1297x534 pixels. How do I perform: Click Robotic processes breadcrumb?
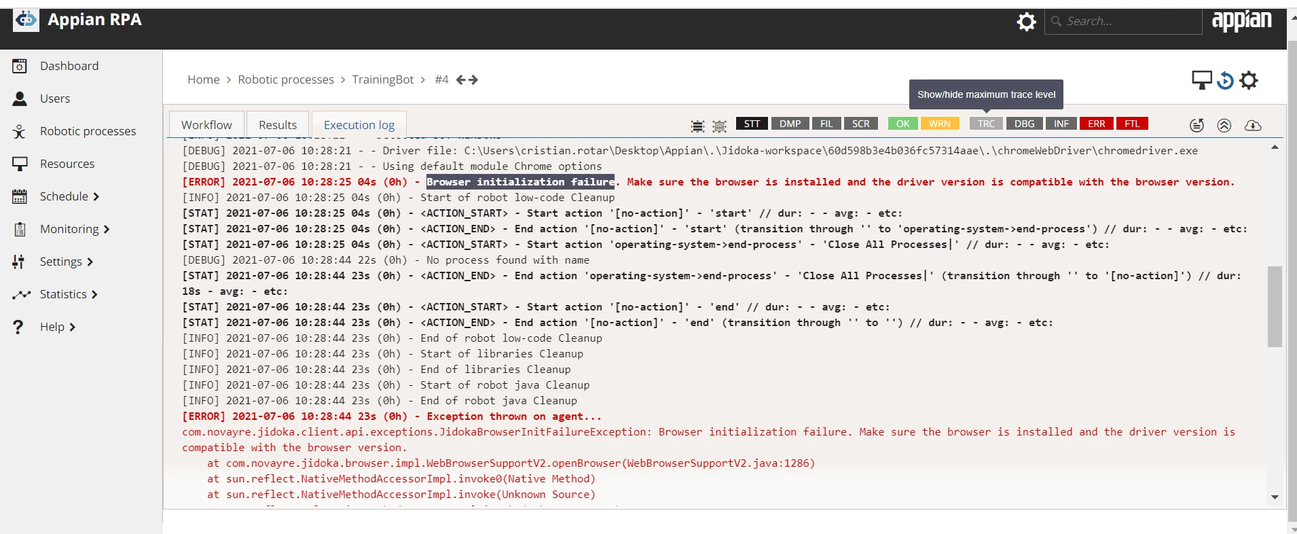pos(286,79)
